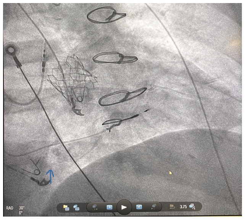Open the frames-per-second speed icon
The width and height of the screenshot is (245, 220).
click(192, 207)
